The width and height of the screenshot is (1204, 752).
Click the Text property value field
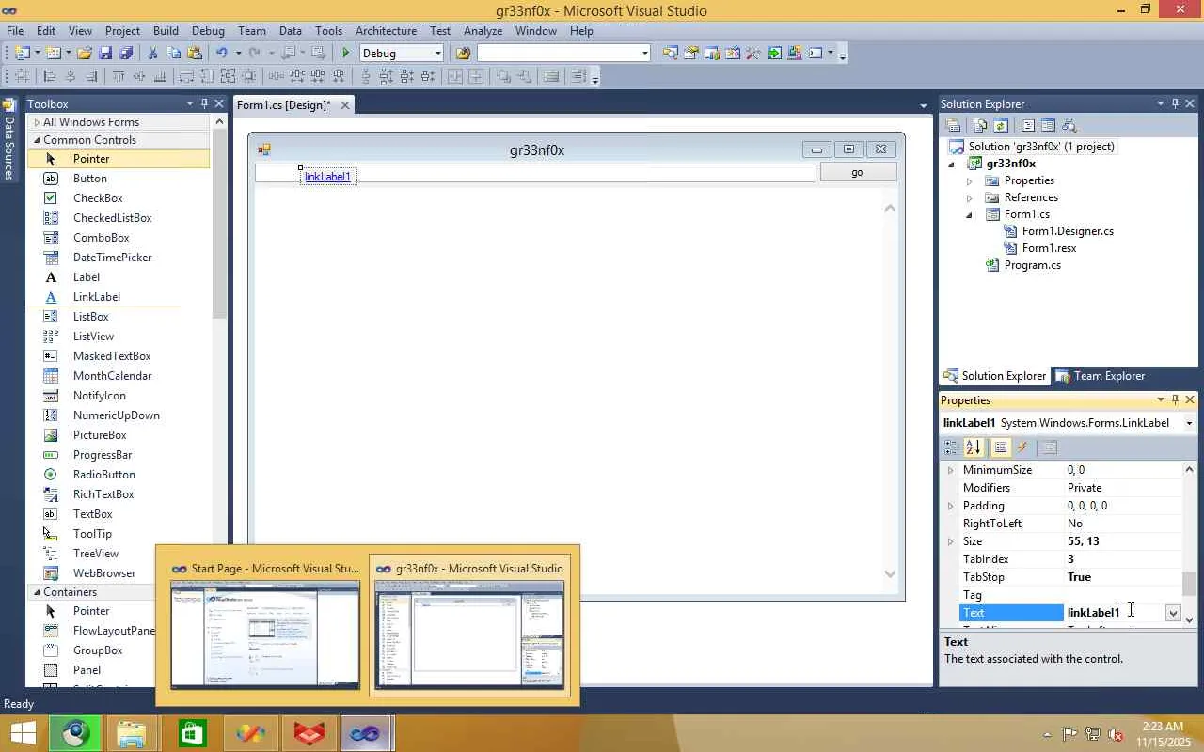pyautogui.click(x=1114, y=613)
